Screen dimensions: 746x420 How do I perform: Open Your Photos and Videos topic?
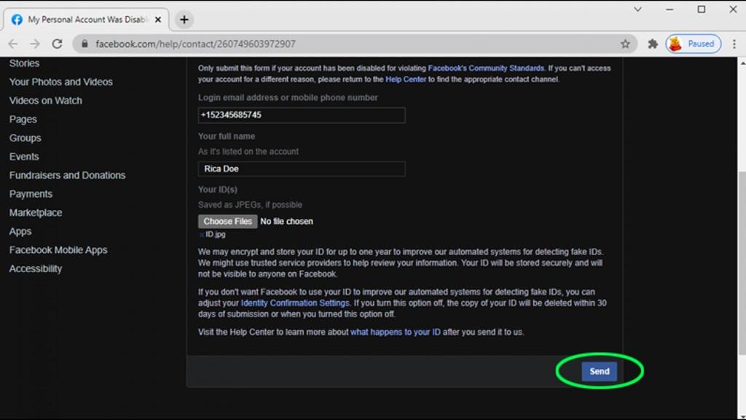click(x=61, y=82)
